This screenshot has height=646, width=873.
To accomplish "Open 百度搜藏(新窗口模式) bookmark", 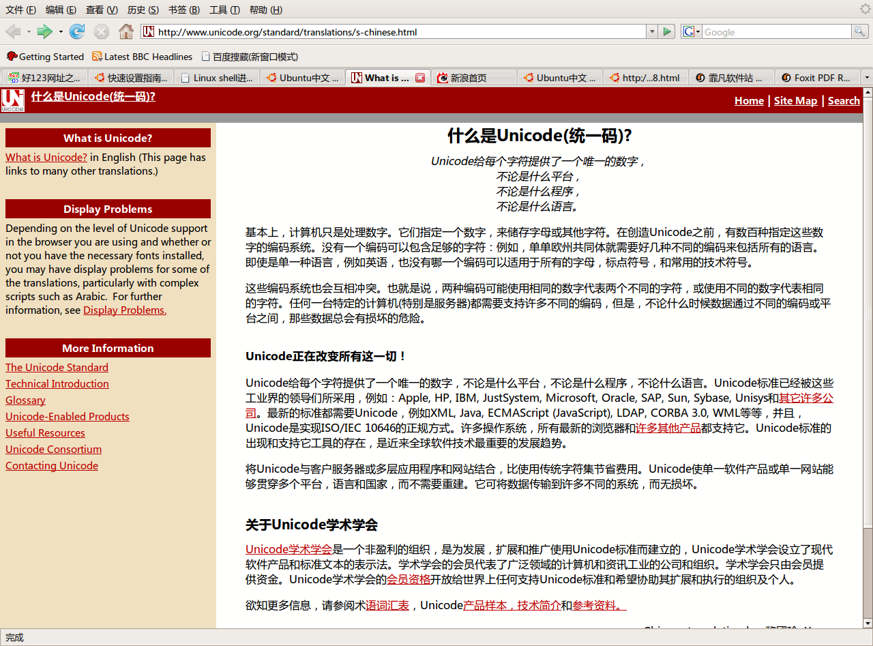I will click(x=249, y=57).
